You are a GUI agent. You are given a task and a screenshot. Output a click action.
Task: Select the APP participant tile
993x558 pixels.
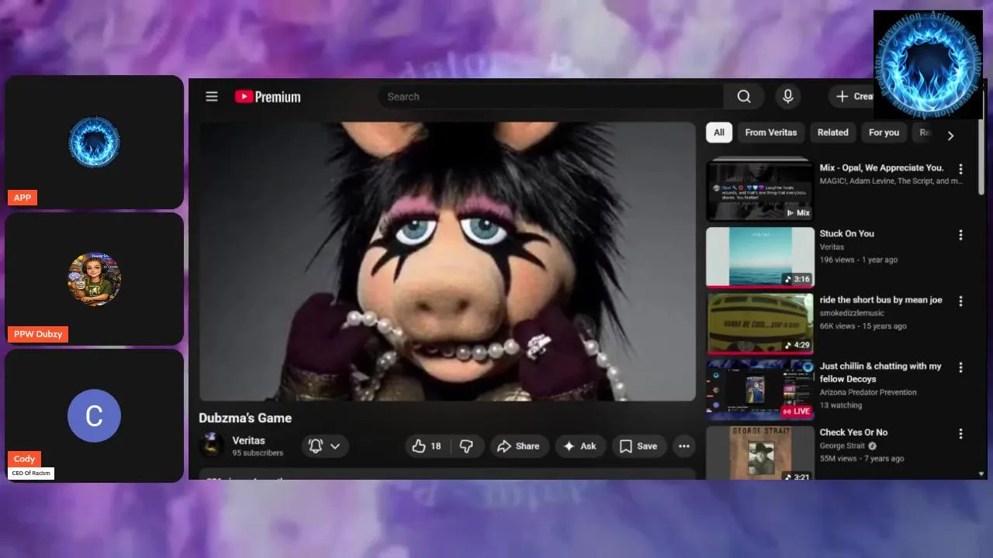click(95, 142)
